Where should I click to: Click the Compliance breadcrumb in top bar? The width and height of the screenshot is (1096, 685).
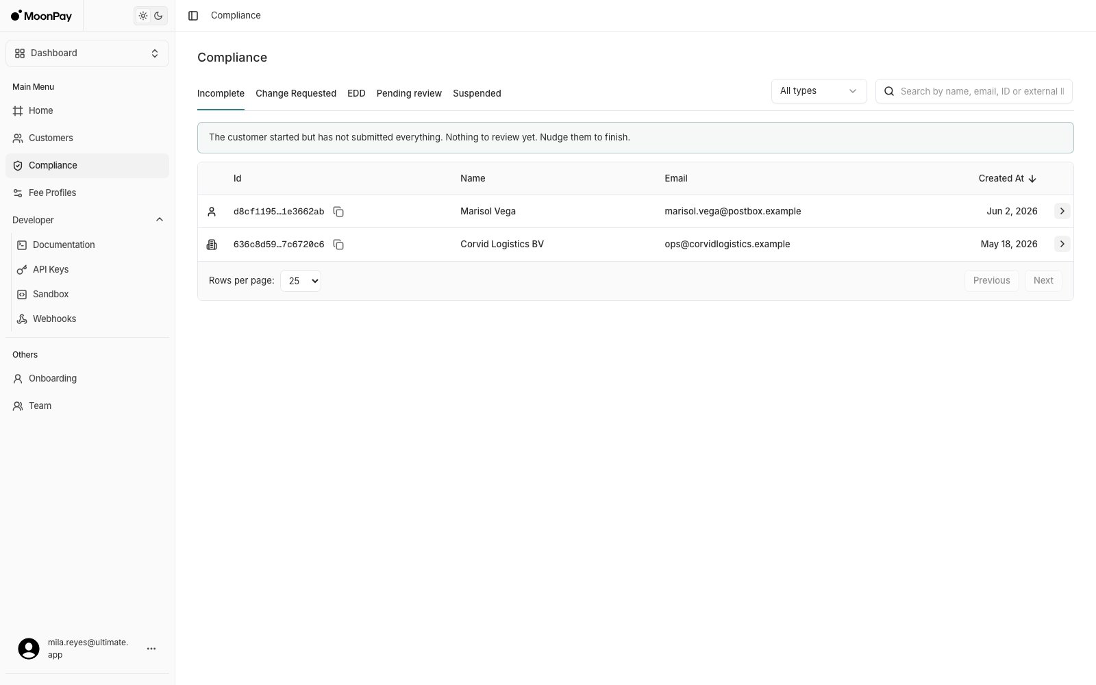click(x=236, y=15)
